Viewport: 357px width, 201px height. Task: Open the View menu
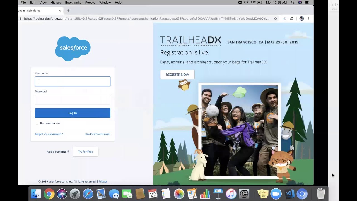click(x=43, y=3)
